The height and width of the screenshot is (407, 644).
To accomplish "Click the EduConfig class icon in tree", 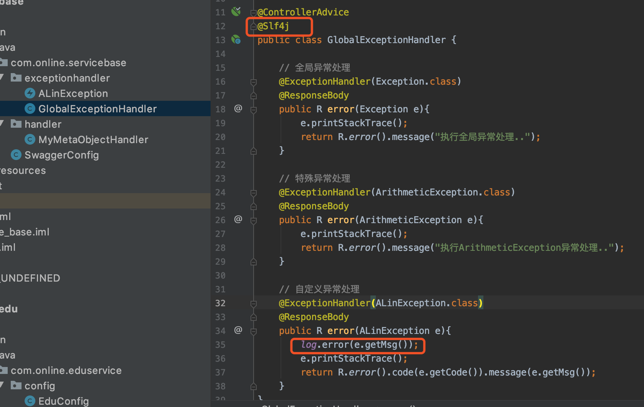I will (x=30, y=401).
